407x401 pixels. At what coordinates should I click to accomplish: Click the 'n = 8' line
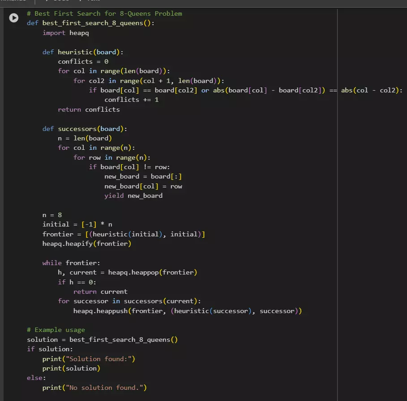click(x=52, y=215)
